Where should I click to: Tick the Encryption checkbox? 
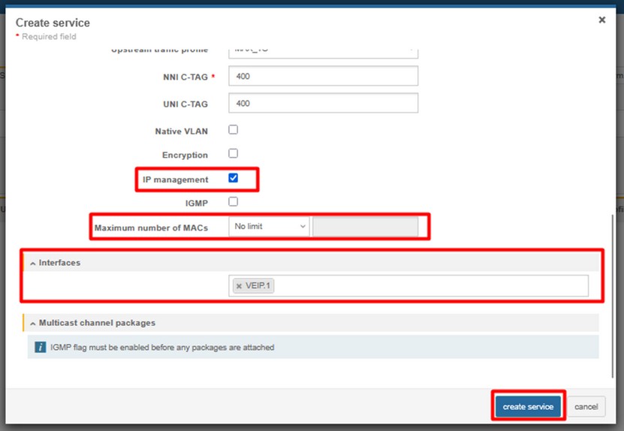(233, 154)
